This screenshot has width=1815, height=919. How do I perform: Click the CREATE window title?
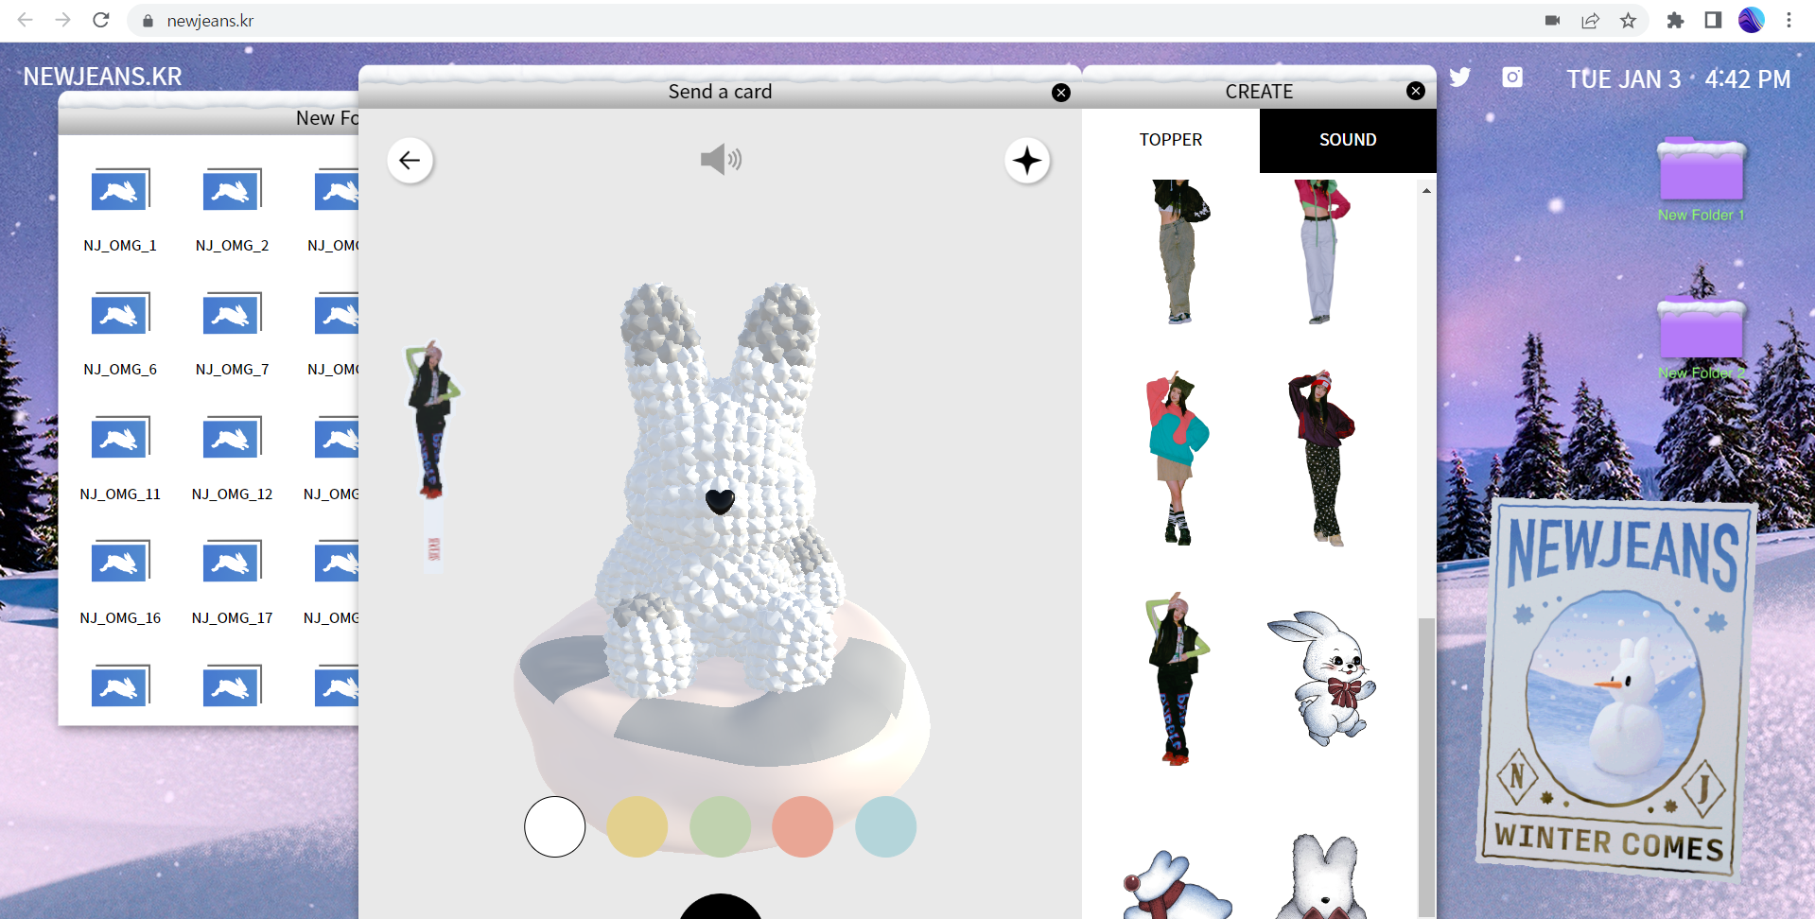pos(1259,92)
